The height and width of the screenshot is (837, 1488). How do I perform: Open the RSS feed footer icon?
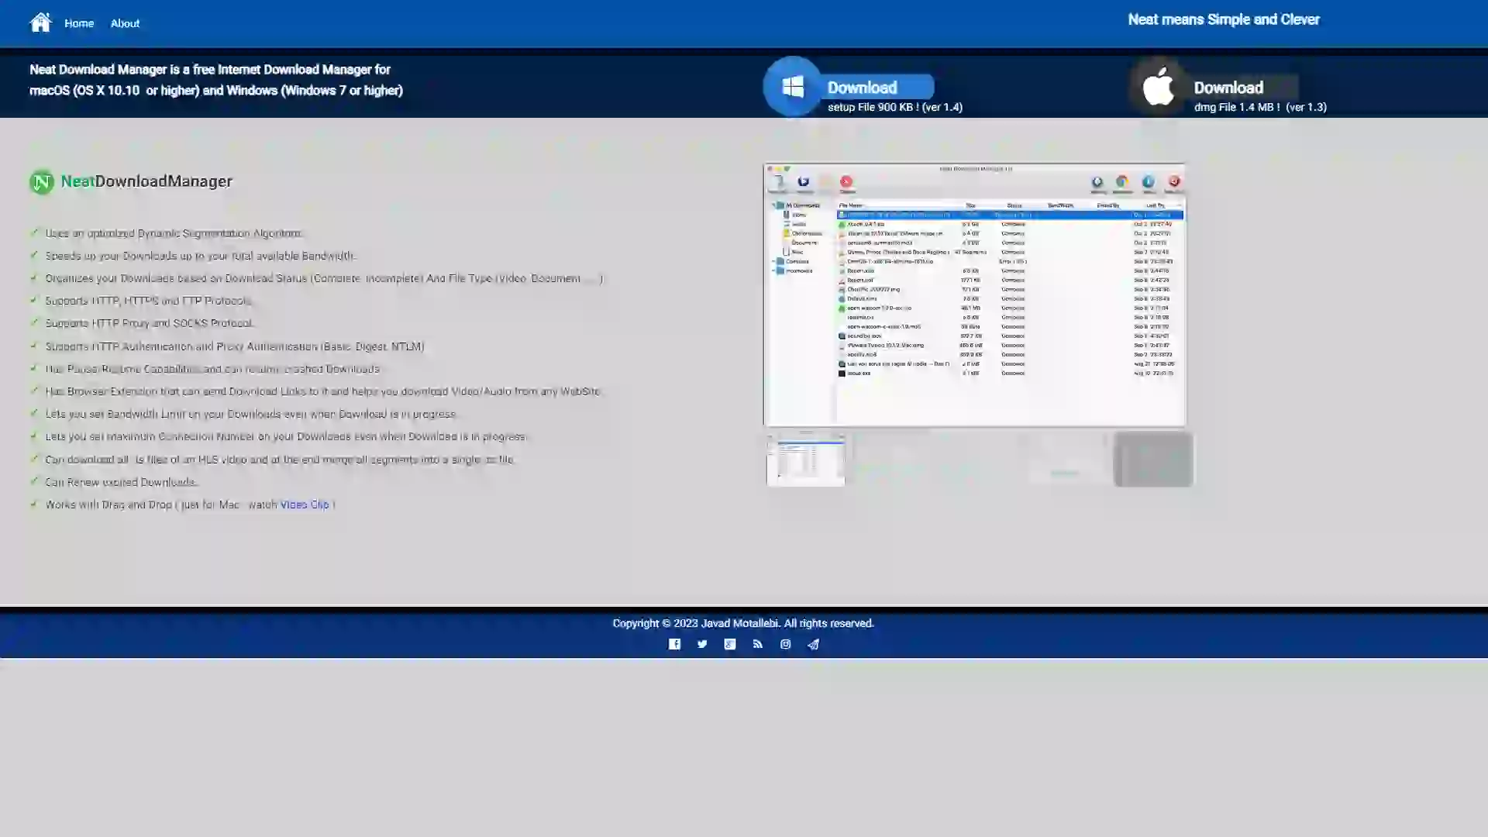coord(758,644)
